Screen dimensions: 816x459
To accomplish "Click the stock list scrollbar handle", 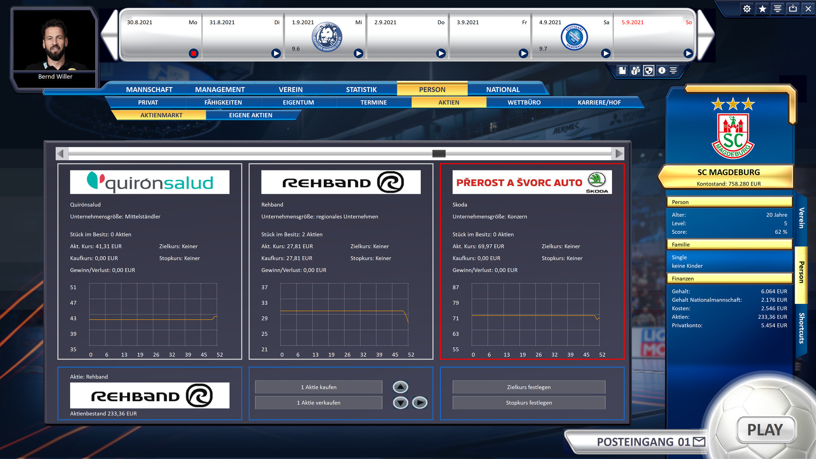I will click(x=439, y=153).
